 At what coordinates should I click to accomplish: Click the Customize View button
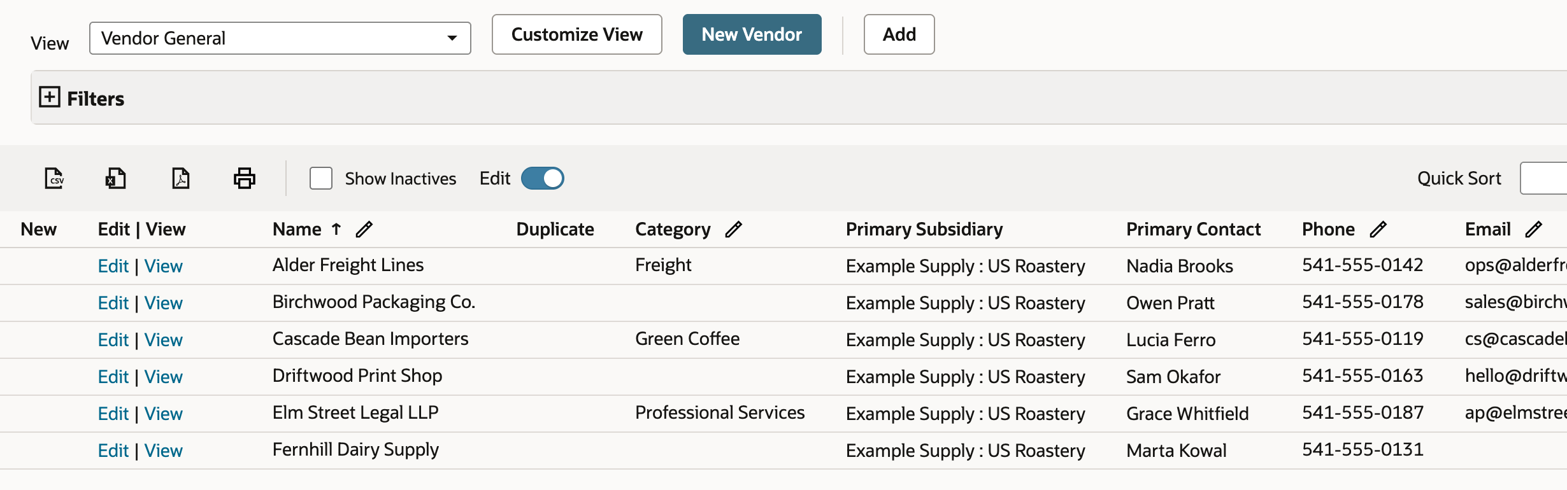[x=577, y=34]
